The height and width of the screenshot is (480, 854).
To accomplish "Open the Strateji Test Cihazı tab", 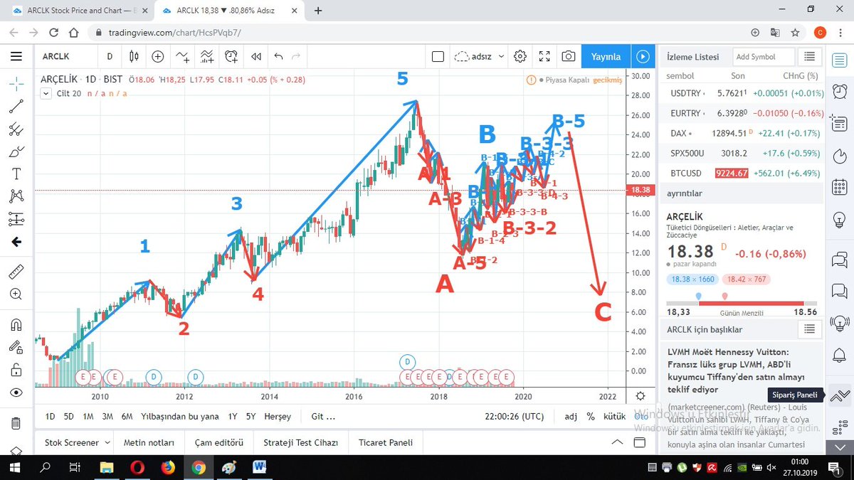I will (x=300, y=442).
